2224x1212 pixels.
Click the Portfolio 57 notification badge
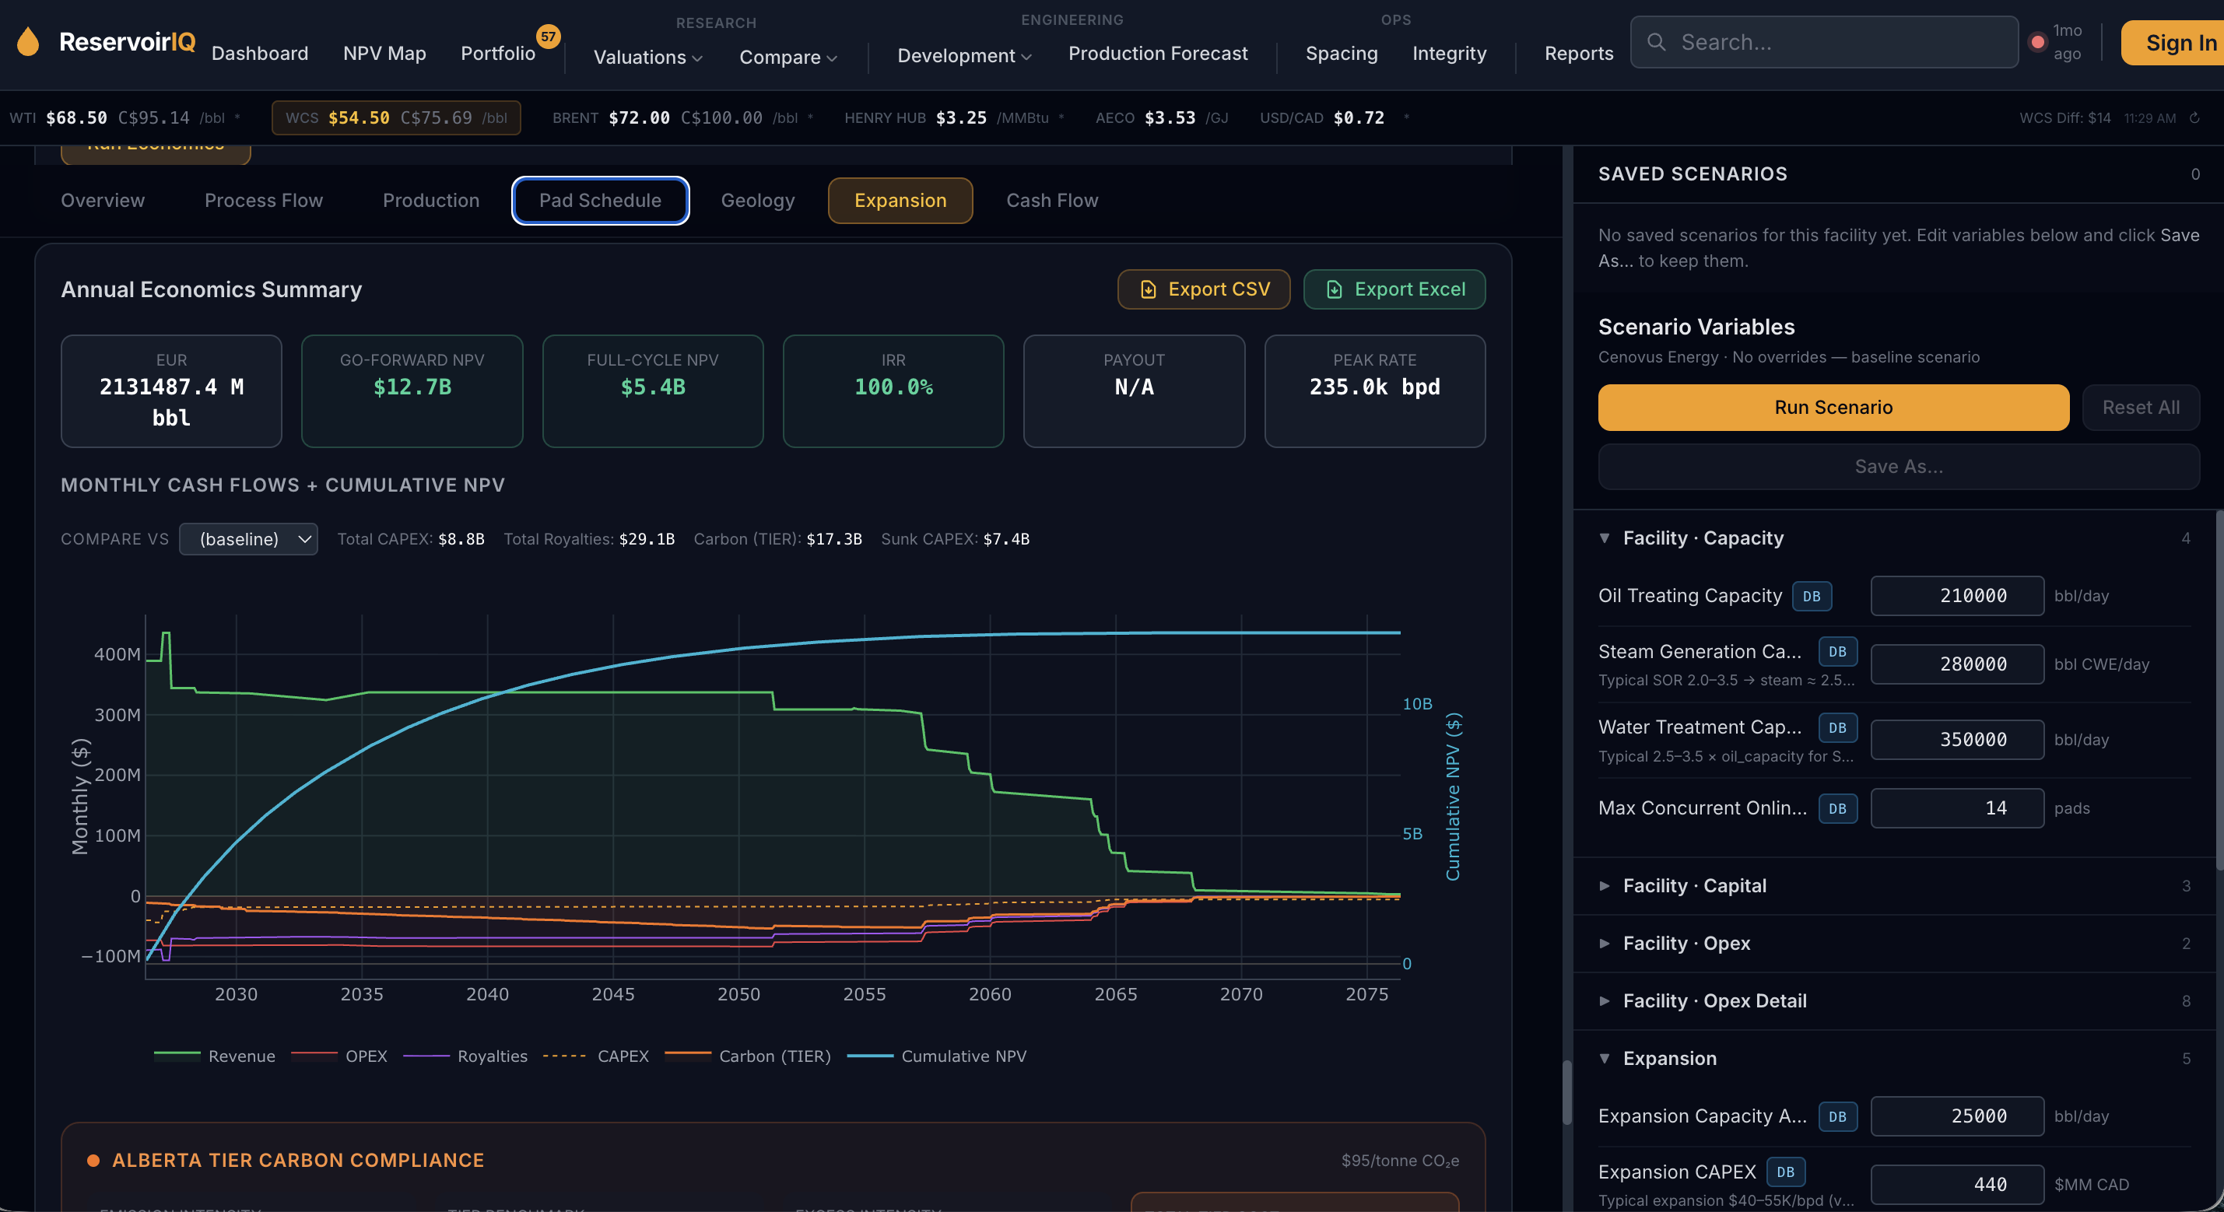(x=549, y=37)
